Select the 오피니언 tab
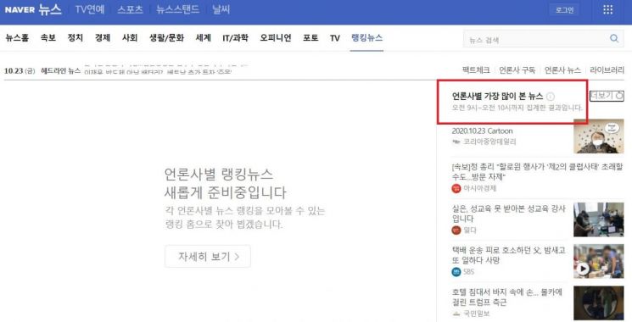This screenshot has height=322, width=632. coord(276,38)
